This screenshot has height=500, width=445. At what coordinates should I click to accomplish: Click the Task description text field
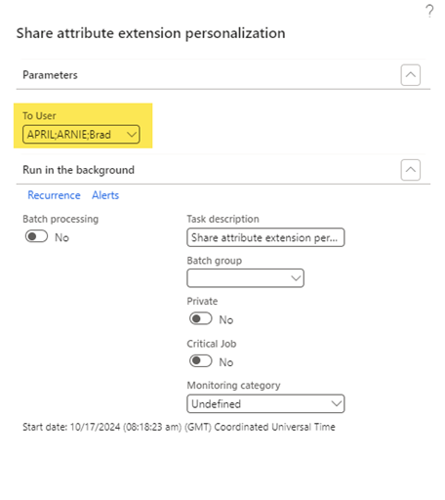pyautogui.click(x=265, y=237)
